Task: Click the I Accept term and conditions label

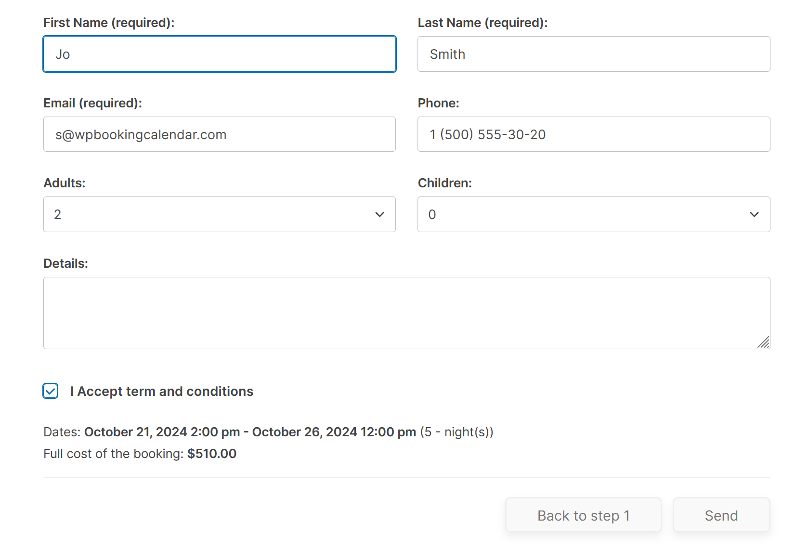Action: [x=162, y=391]
